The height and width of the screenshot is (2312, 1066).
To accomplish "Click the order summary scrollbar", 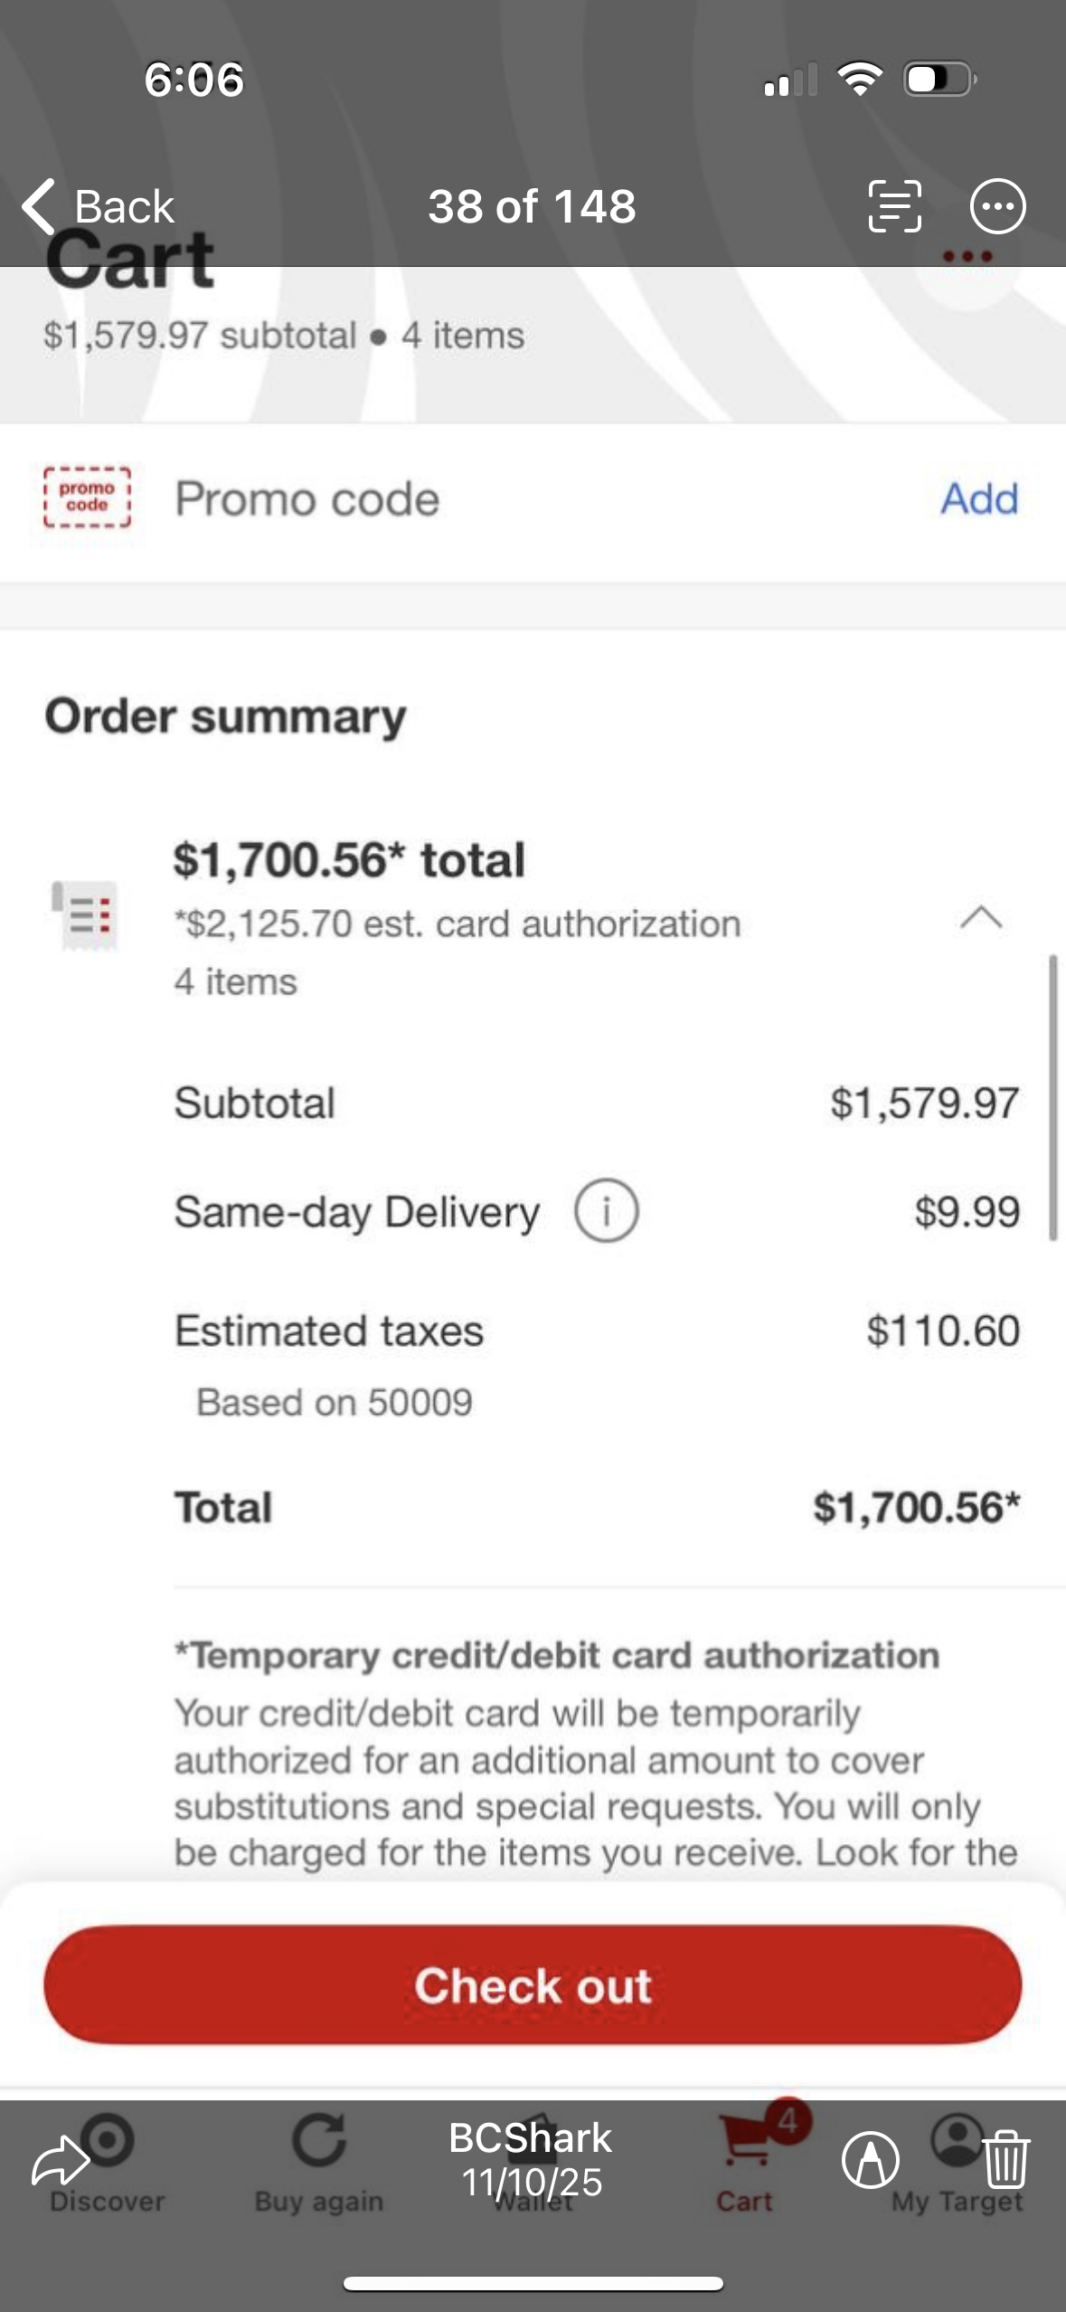I will (x=1052, y=1097).
